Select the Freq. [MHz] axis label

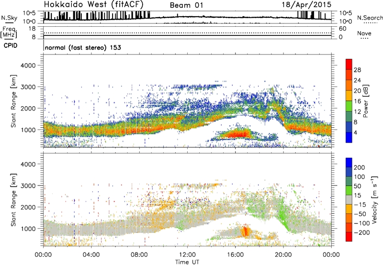click(9, 32)
